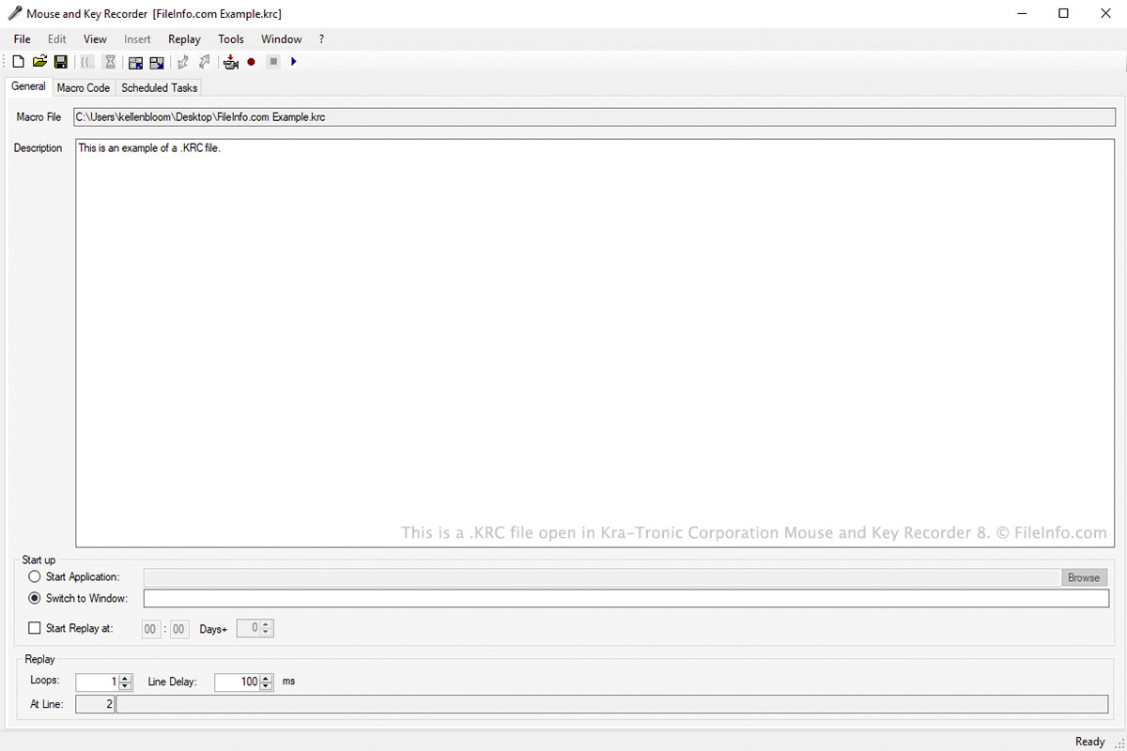Click the At Line number box
Screen dimensions: 1127x751
tap(95, 704)
